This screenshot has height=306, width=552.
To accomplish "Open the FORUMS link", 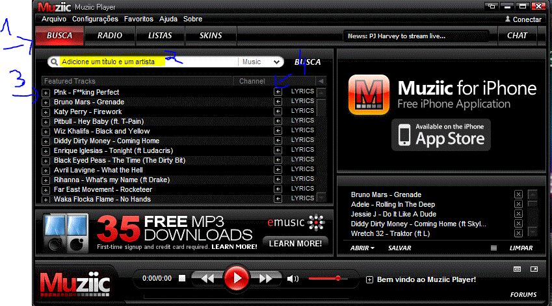I will pos(523,295).
